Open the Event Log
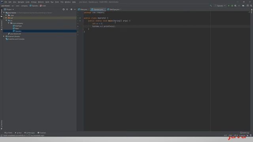 [x=244, y=133]
